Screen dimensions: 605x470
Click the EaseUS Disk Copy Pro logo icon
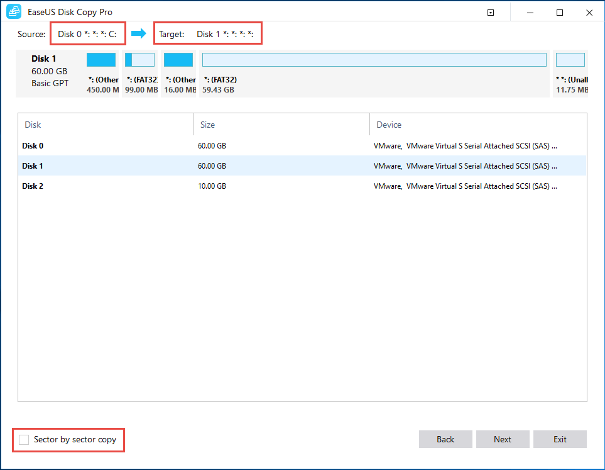click(13, 12)
